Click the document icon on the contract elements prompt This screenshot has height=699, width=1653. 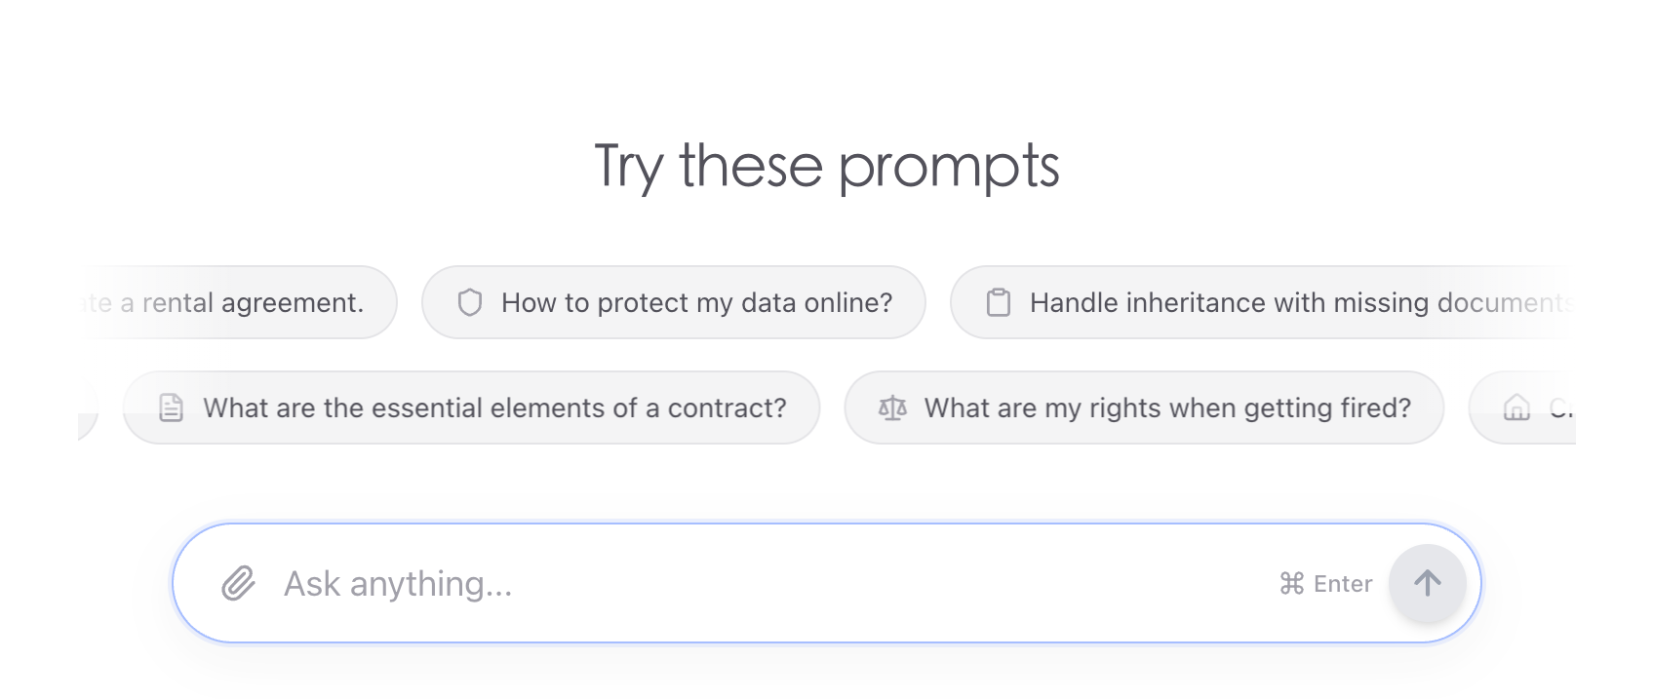tap(173, 408)
